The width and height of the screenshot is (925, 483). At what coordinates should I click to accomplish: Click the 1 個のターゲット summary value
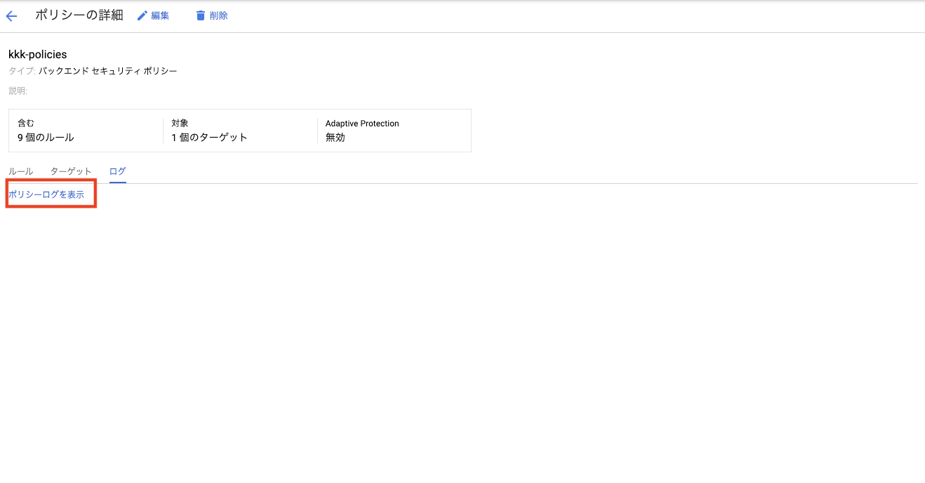(209, 138)
